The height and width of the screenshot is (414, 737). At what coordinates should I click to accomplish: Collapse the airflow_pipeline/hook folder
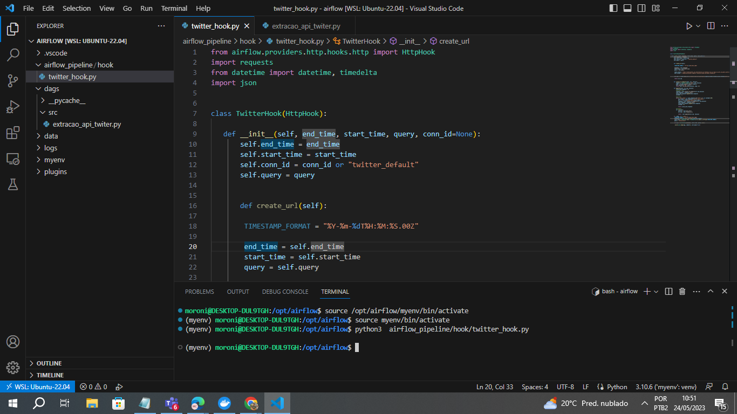[x=100, y=65]
